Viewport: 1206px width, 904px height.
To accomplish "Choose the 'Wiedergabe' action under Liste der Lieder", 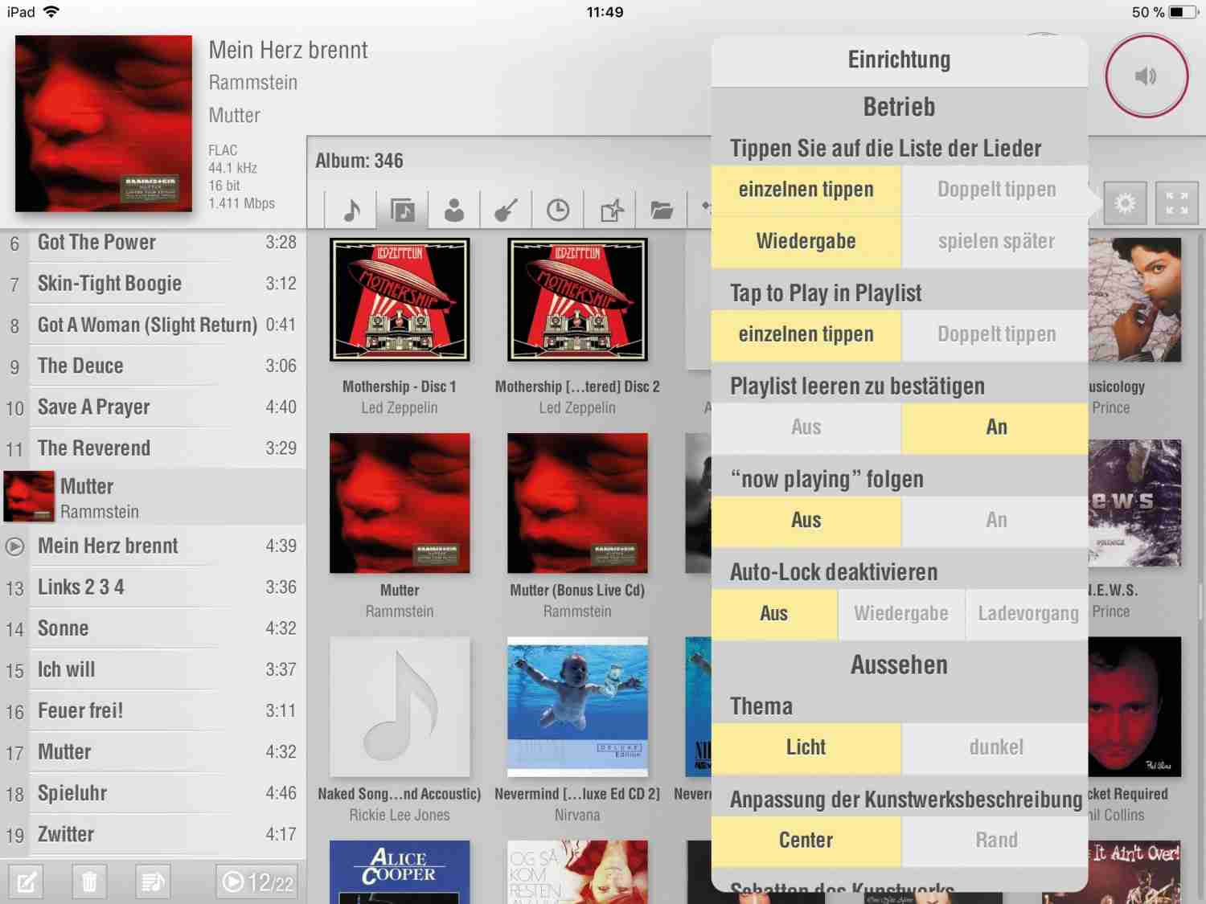I will click(x=806, y=241).
